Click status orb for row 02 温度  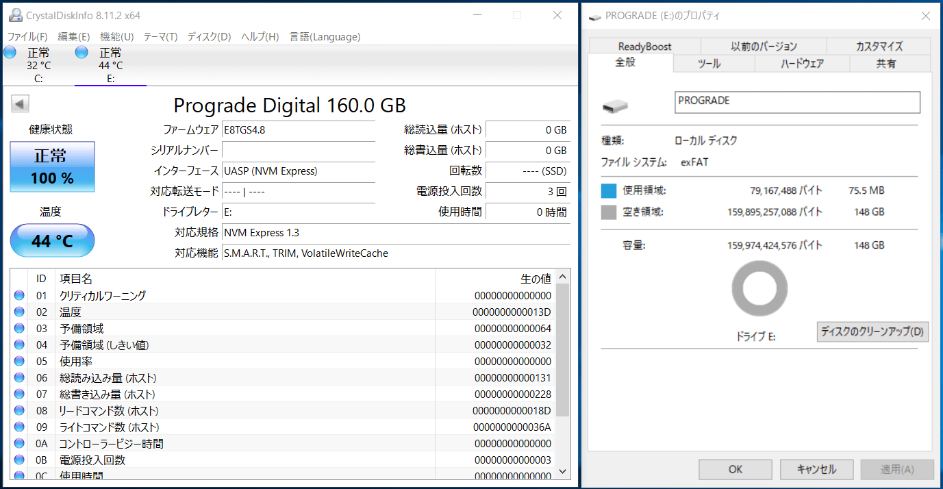click(x=19, y=312)
